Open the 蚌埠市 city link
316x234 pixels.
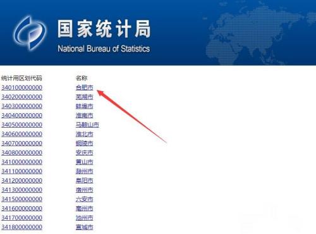pyautogui.click(x=85, y=106)
